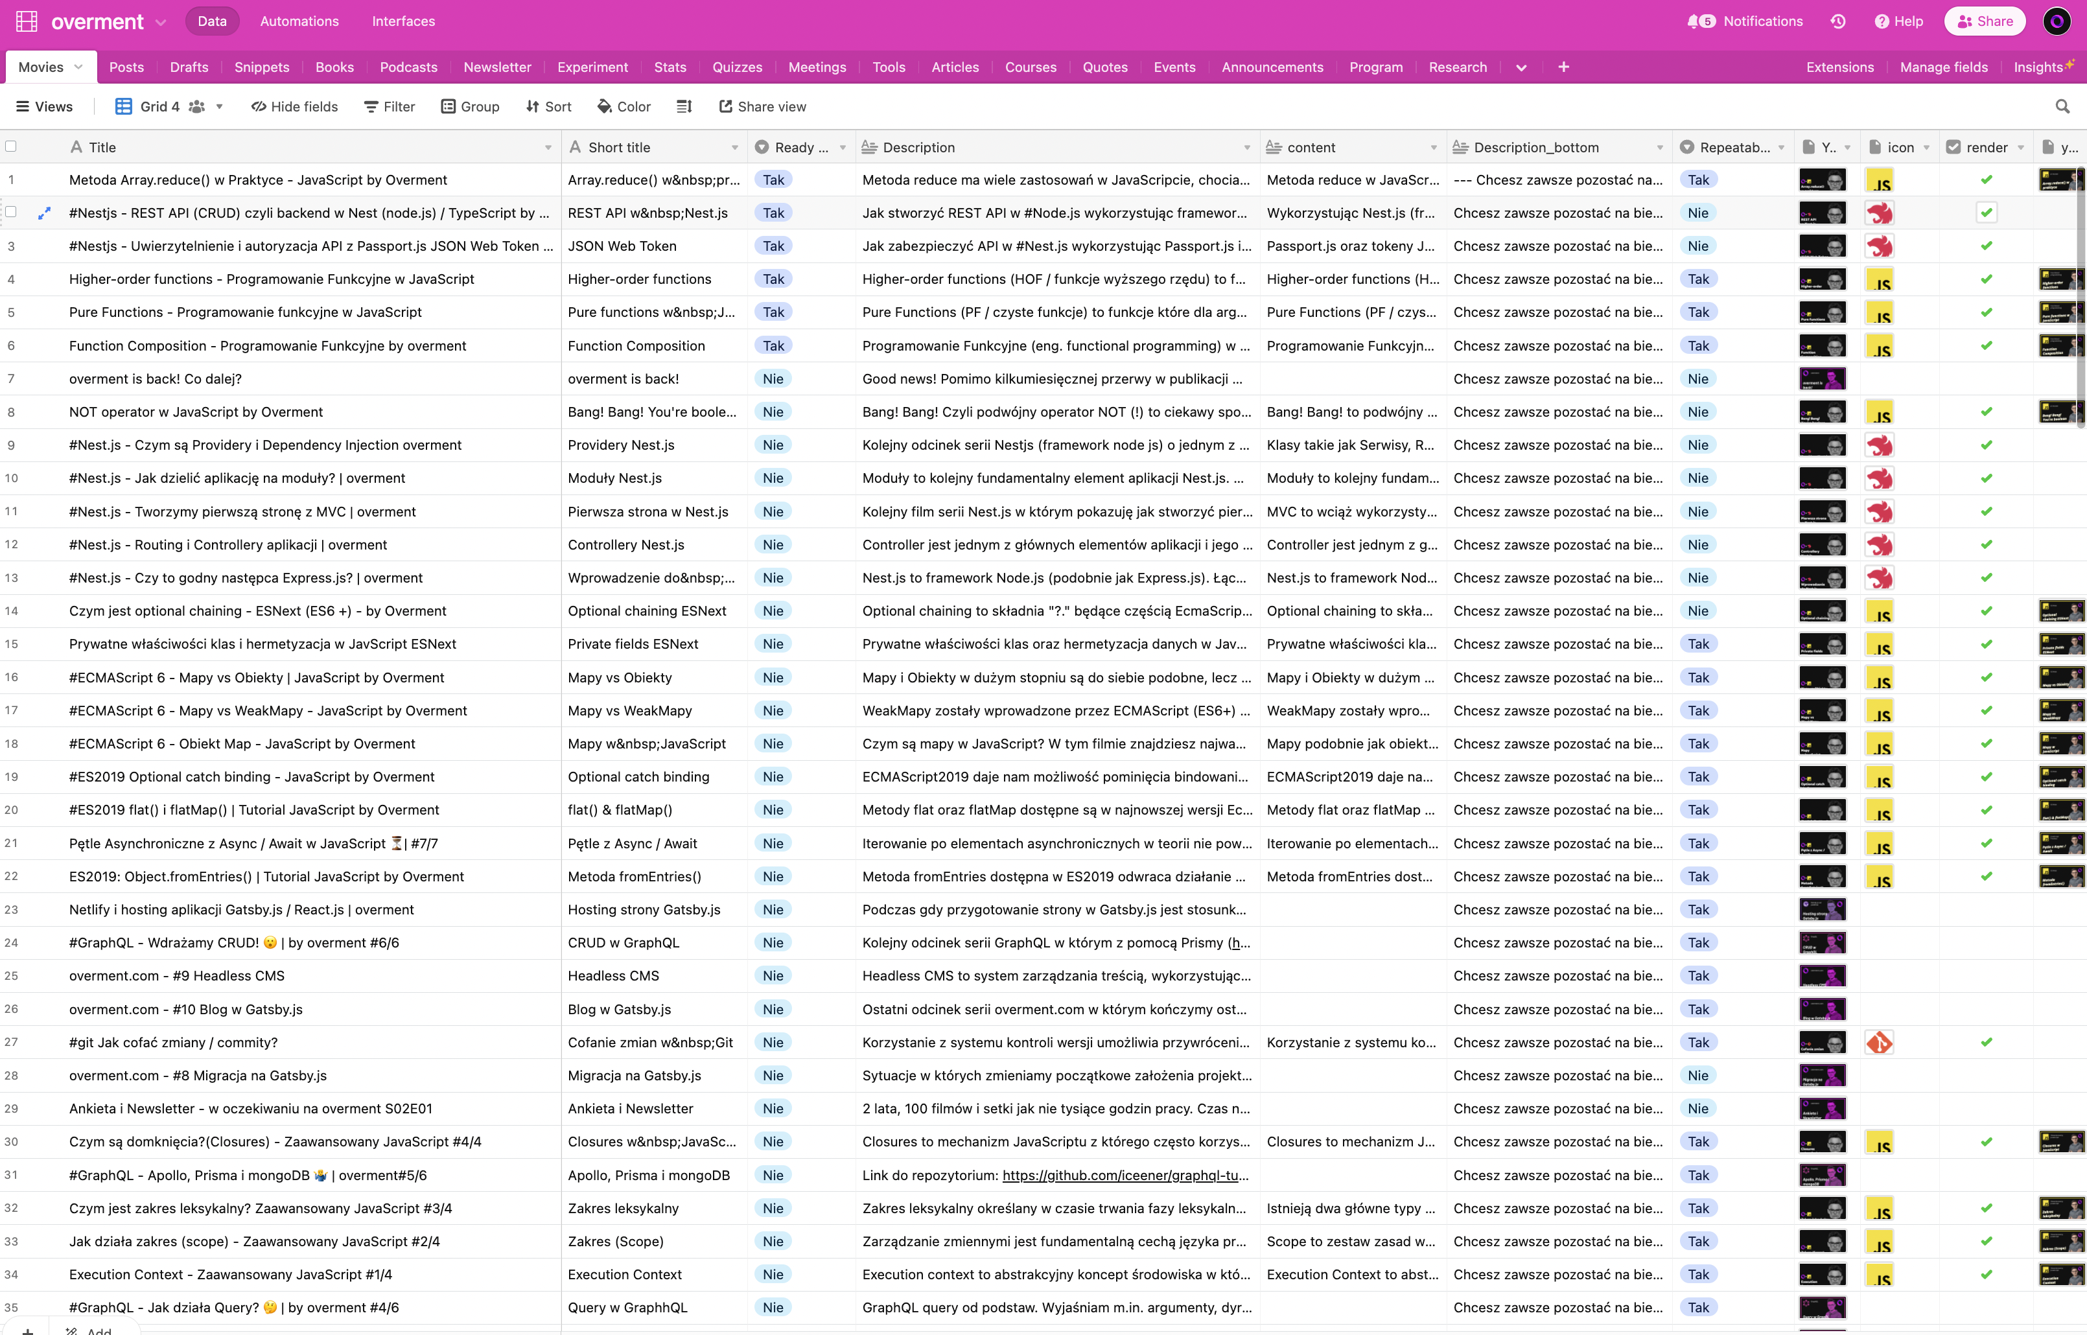Image resolution: width=2087 pixels, height=1335 pixels.
Task: Expand record in row 2
Action: coord(44,213)
